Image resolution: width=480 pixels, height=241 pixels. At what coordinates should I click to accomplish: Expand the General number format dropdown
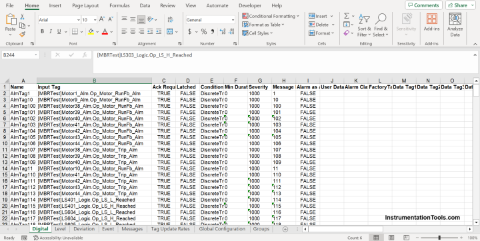tap(233, 20)
